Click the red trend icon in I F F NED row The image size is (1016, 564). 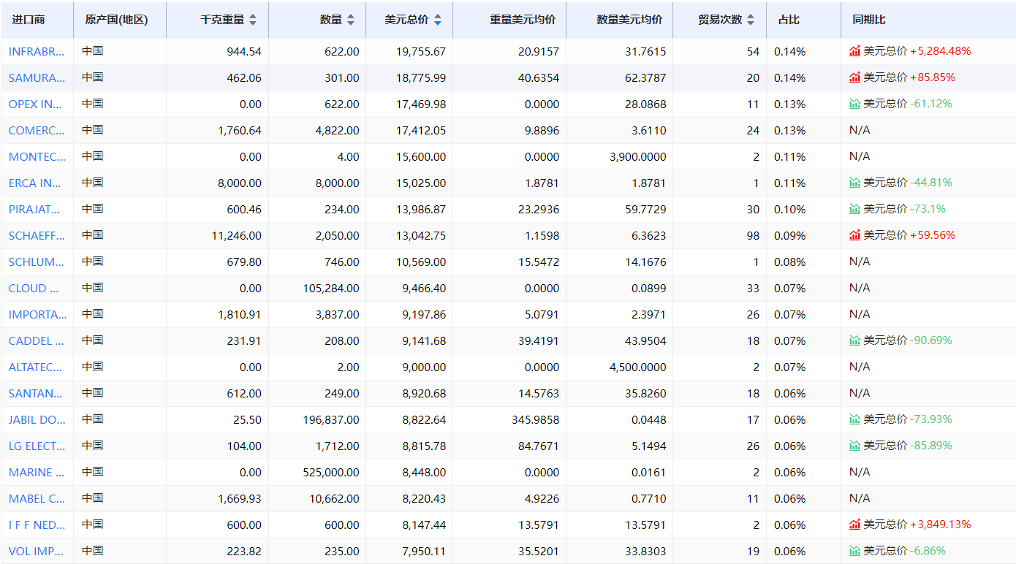(x=854, y=525)
